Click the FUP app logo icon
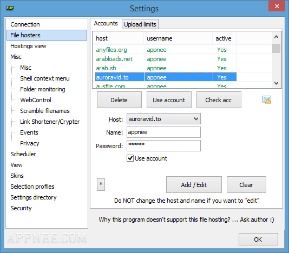 click(10, 8)
